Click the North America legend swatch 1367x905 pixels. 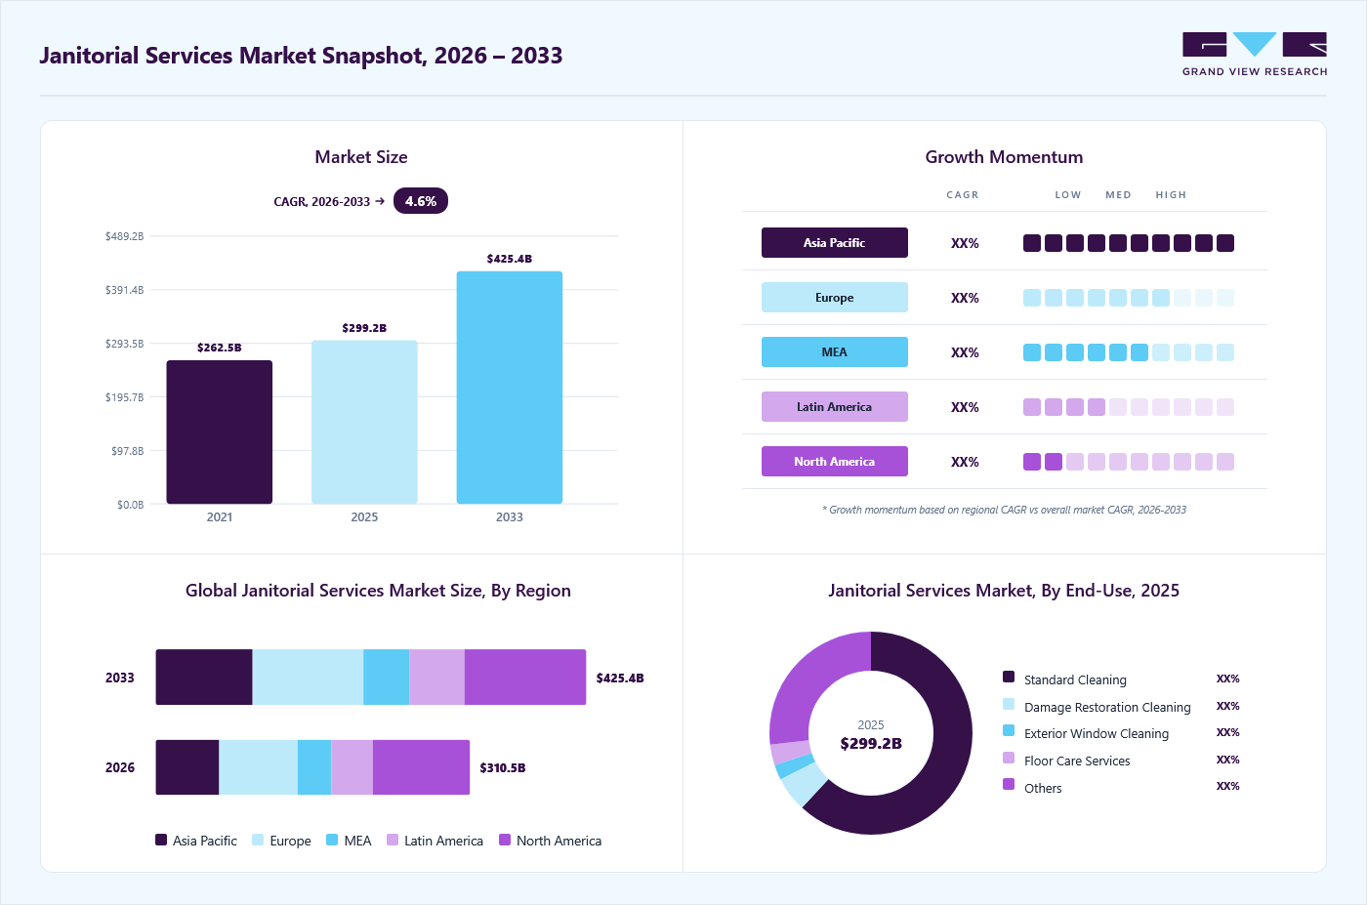(505, 840)
